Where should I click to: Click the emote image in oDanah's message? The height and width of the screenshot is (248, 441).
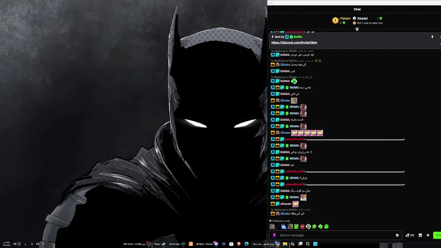click(x=295, y=204)
